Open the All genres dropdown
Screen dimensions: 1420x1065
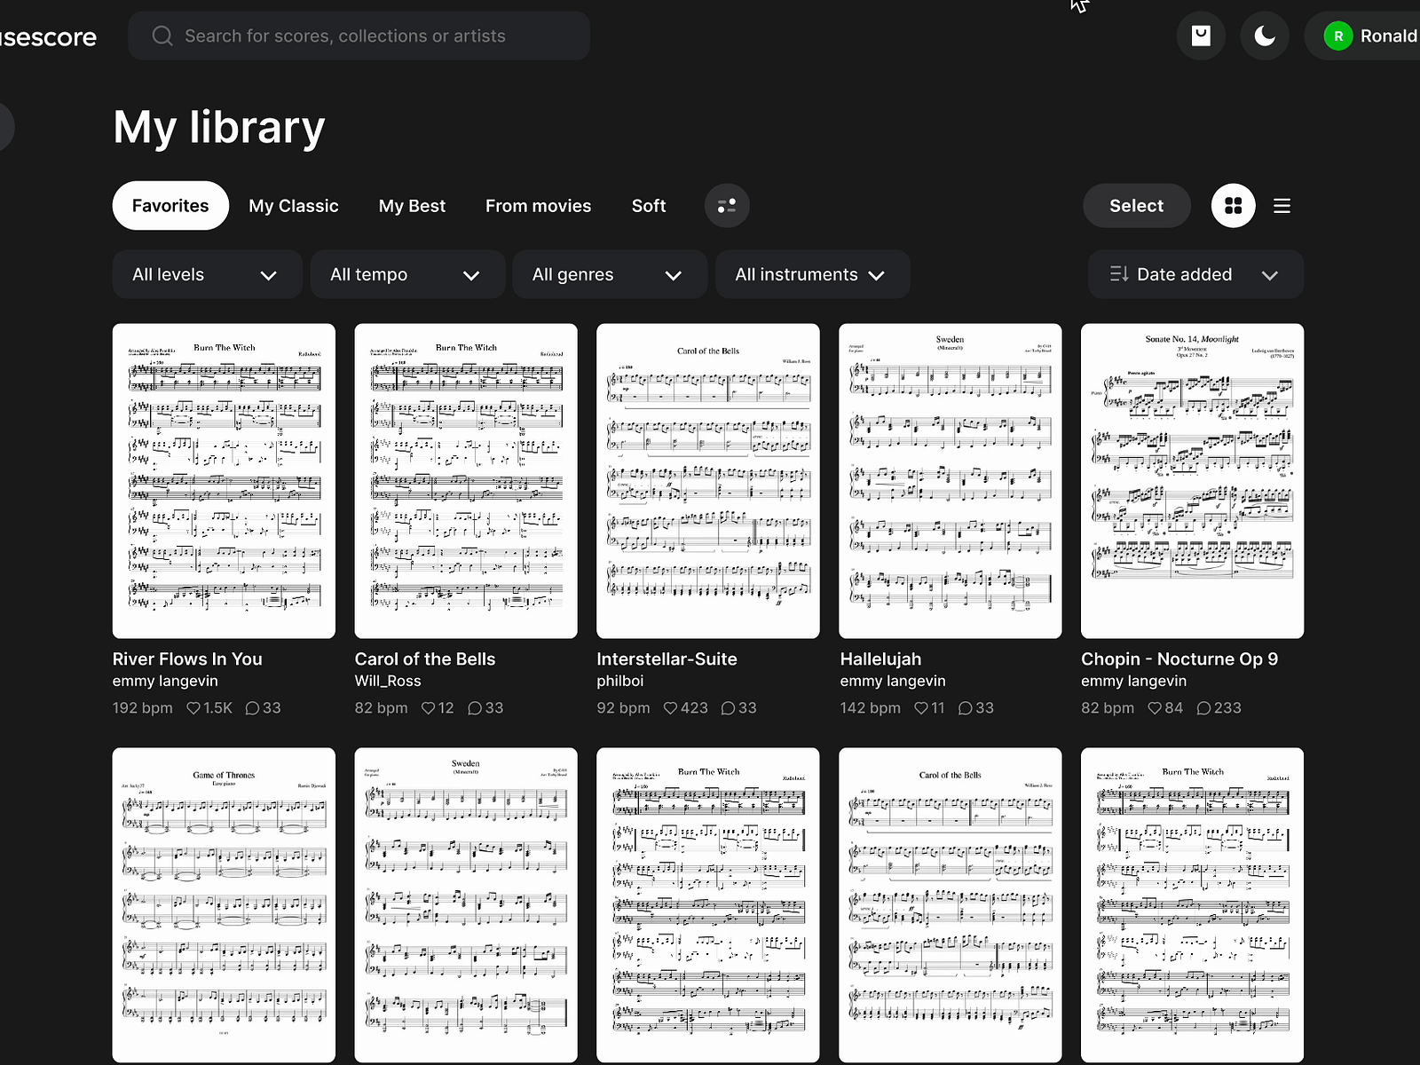pos(610,274)
